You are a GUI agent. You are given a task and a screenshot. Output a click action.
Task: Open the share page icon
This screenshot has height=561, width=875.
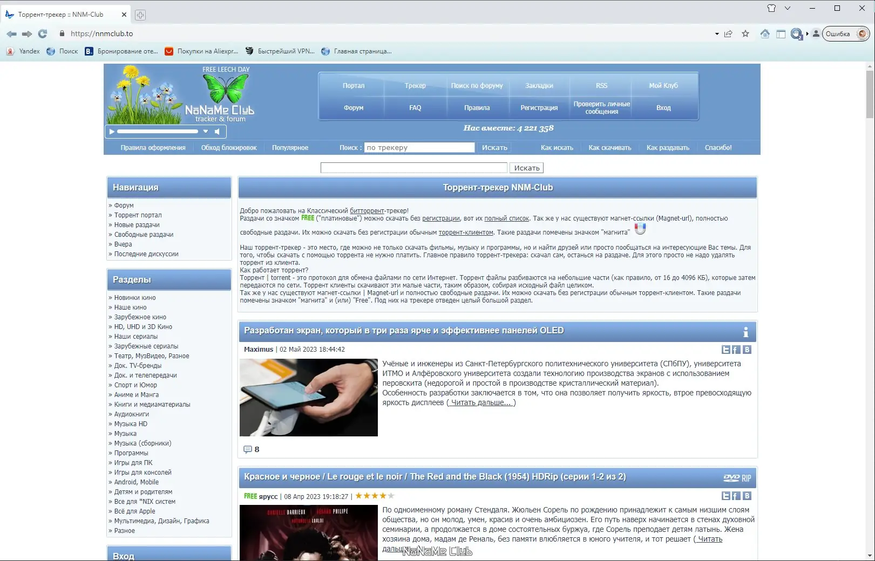(728, 33)
